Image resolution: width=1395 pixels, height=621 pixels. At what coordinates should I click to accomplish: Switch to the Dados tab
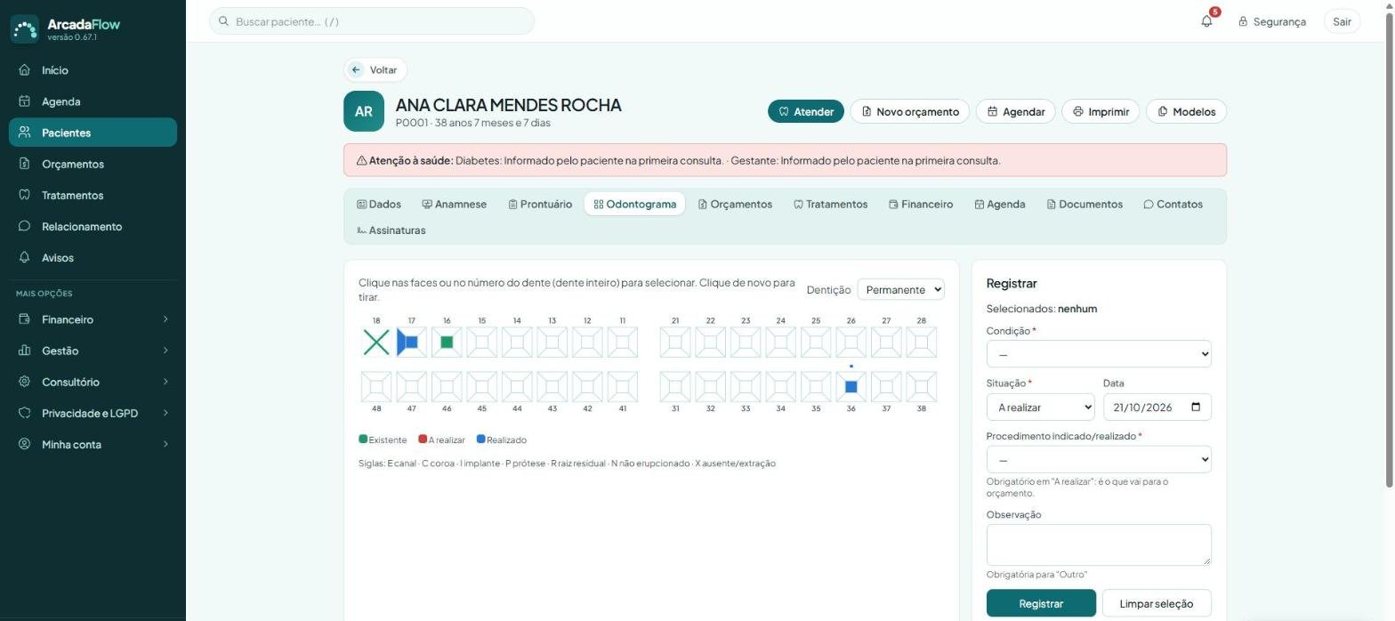pos(379,204)
